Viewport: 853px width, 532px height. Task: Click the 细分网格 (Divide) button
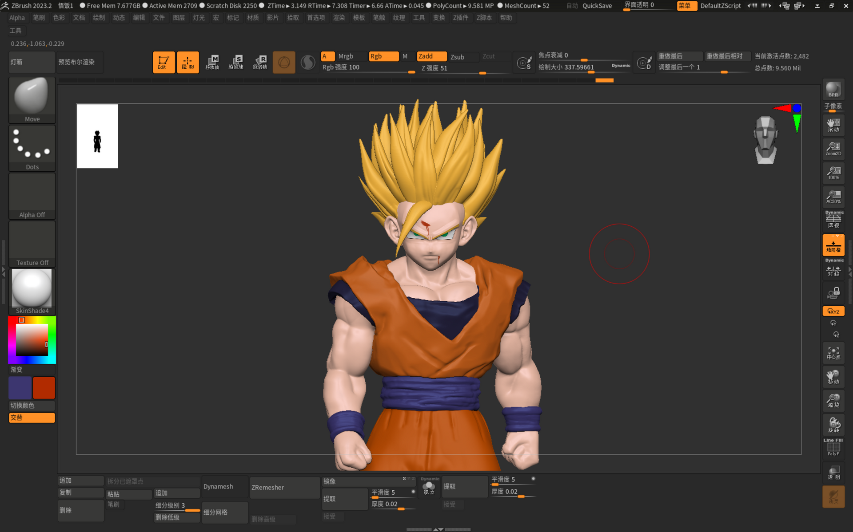point(224,512)
